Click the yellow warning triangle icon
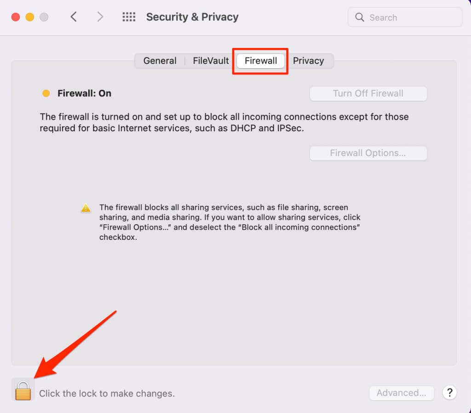Image resolution: width=471 pixels, height=413 pixels. 86,208
